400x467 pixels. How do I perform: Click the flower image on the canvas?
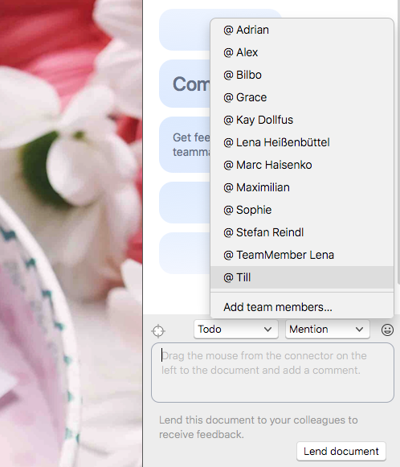point(71,233)
